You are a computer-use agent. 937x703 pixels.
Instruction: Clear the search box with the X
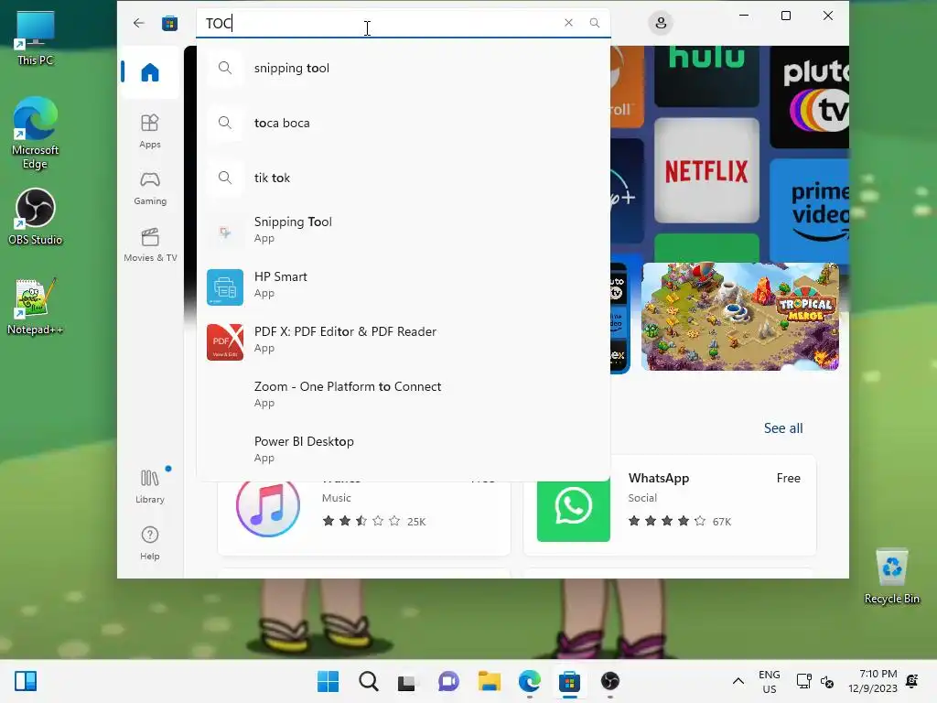[x=568, y=23]
